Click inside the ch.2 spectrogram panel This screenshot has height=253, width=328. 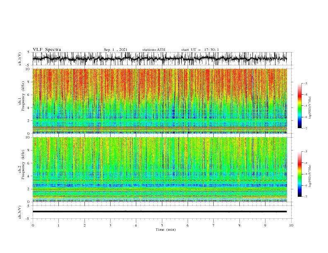coord(159,169)
